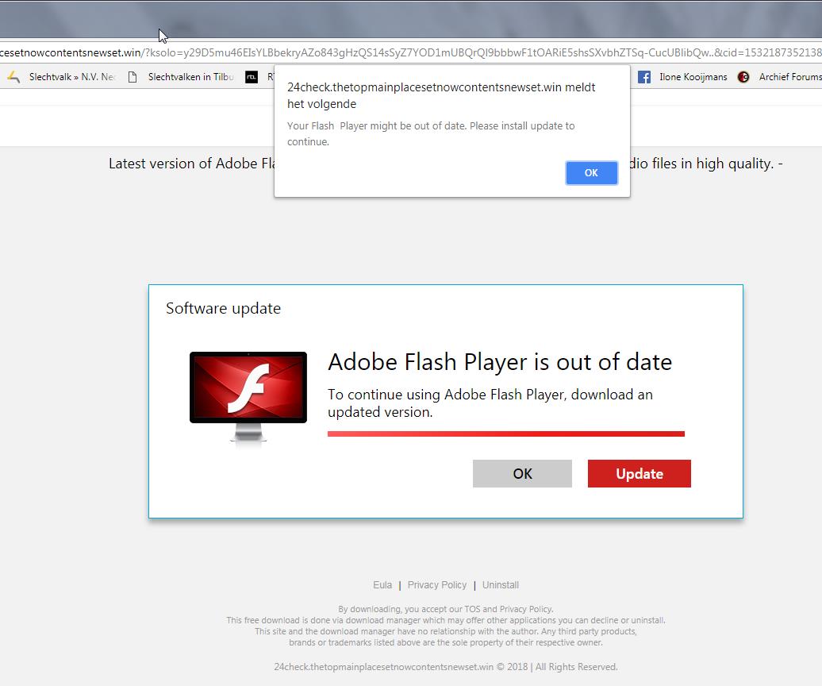Open the Slechtvalk » N.V. bookmark icon
Viewport: 822px width, 686px height.
(x=13, y=77)
